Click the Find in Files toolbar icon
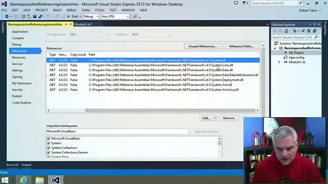328x184 pixels. point(136,16)
